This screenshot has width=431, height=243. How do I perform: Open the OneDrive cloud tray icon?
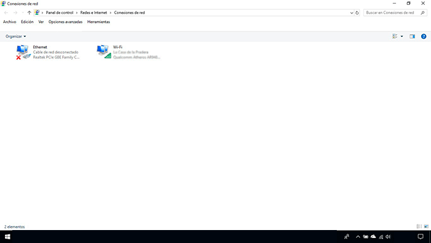point(373,237)
